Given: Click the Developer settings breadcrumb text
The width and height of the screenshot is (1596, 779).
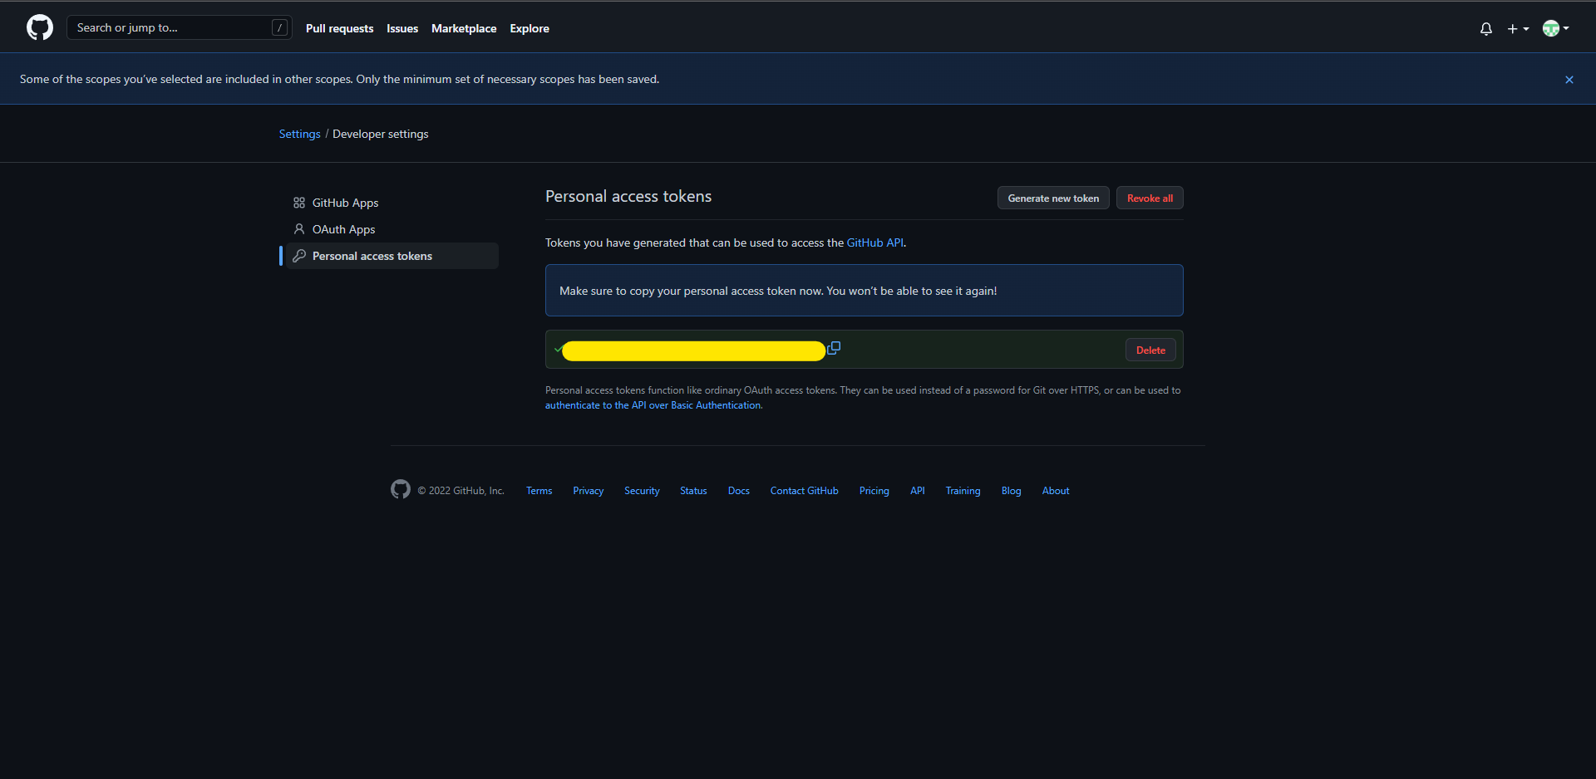Looking at the screenshot, I should [381, 134].
